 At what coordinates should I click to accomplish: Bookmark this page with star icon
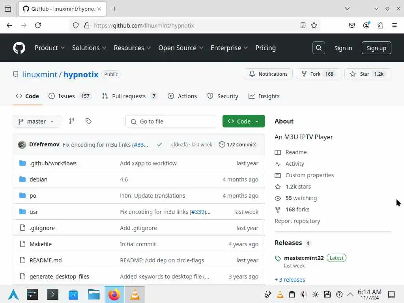[x=314, y=25]
